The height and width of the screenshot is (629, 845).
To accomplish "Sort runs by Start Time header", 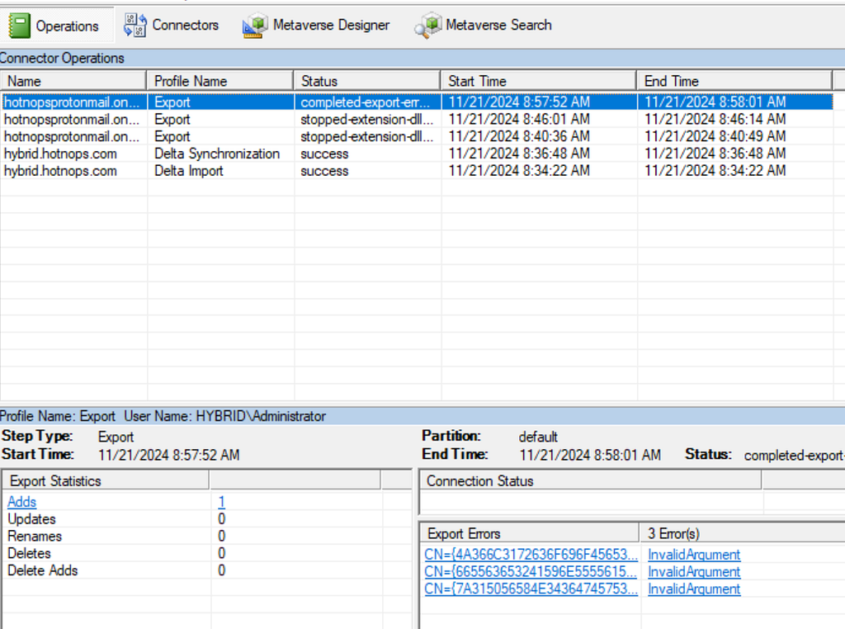I will click(539, 81).
